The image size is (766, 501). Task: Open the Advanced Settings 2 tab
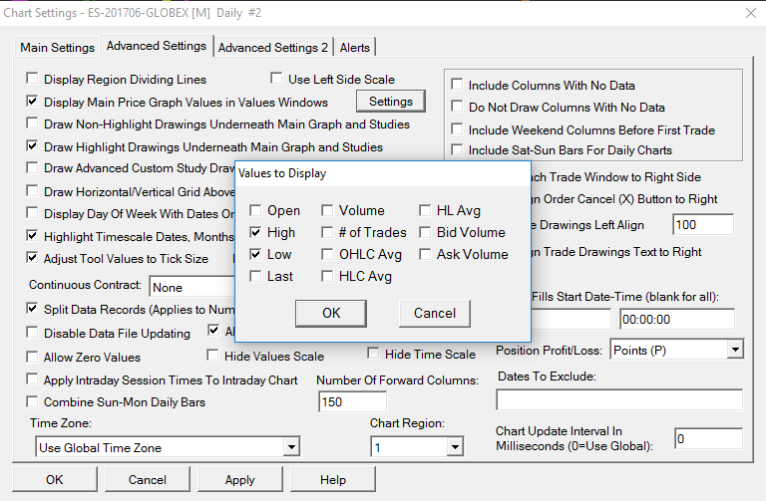tap(273, 48)
